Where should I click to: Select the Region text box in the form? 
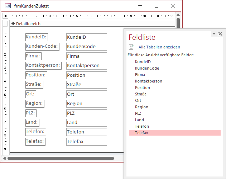87,104
